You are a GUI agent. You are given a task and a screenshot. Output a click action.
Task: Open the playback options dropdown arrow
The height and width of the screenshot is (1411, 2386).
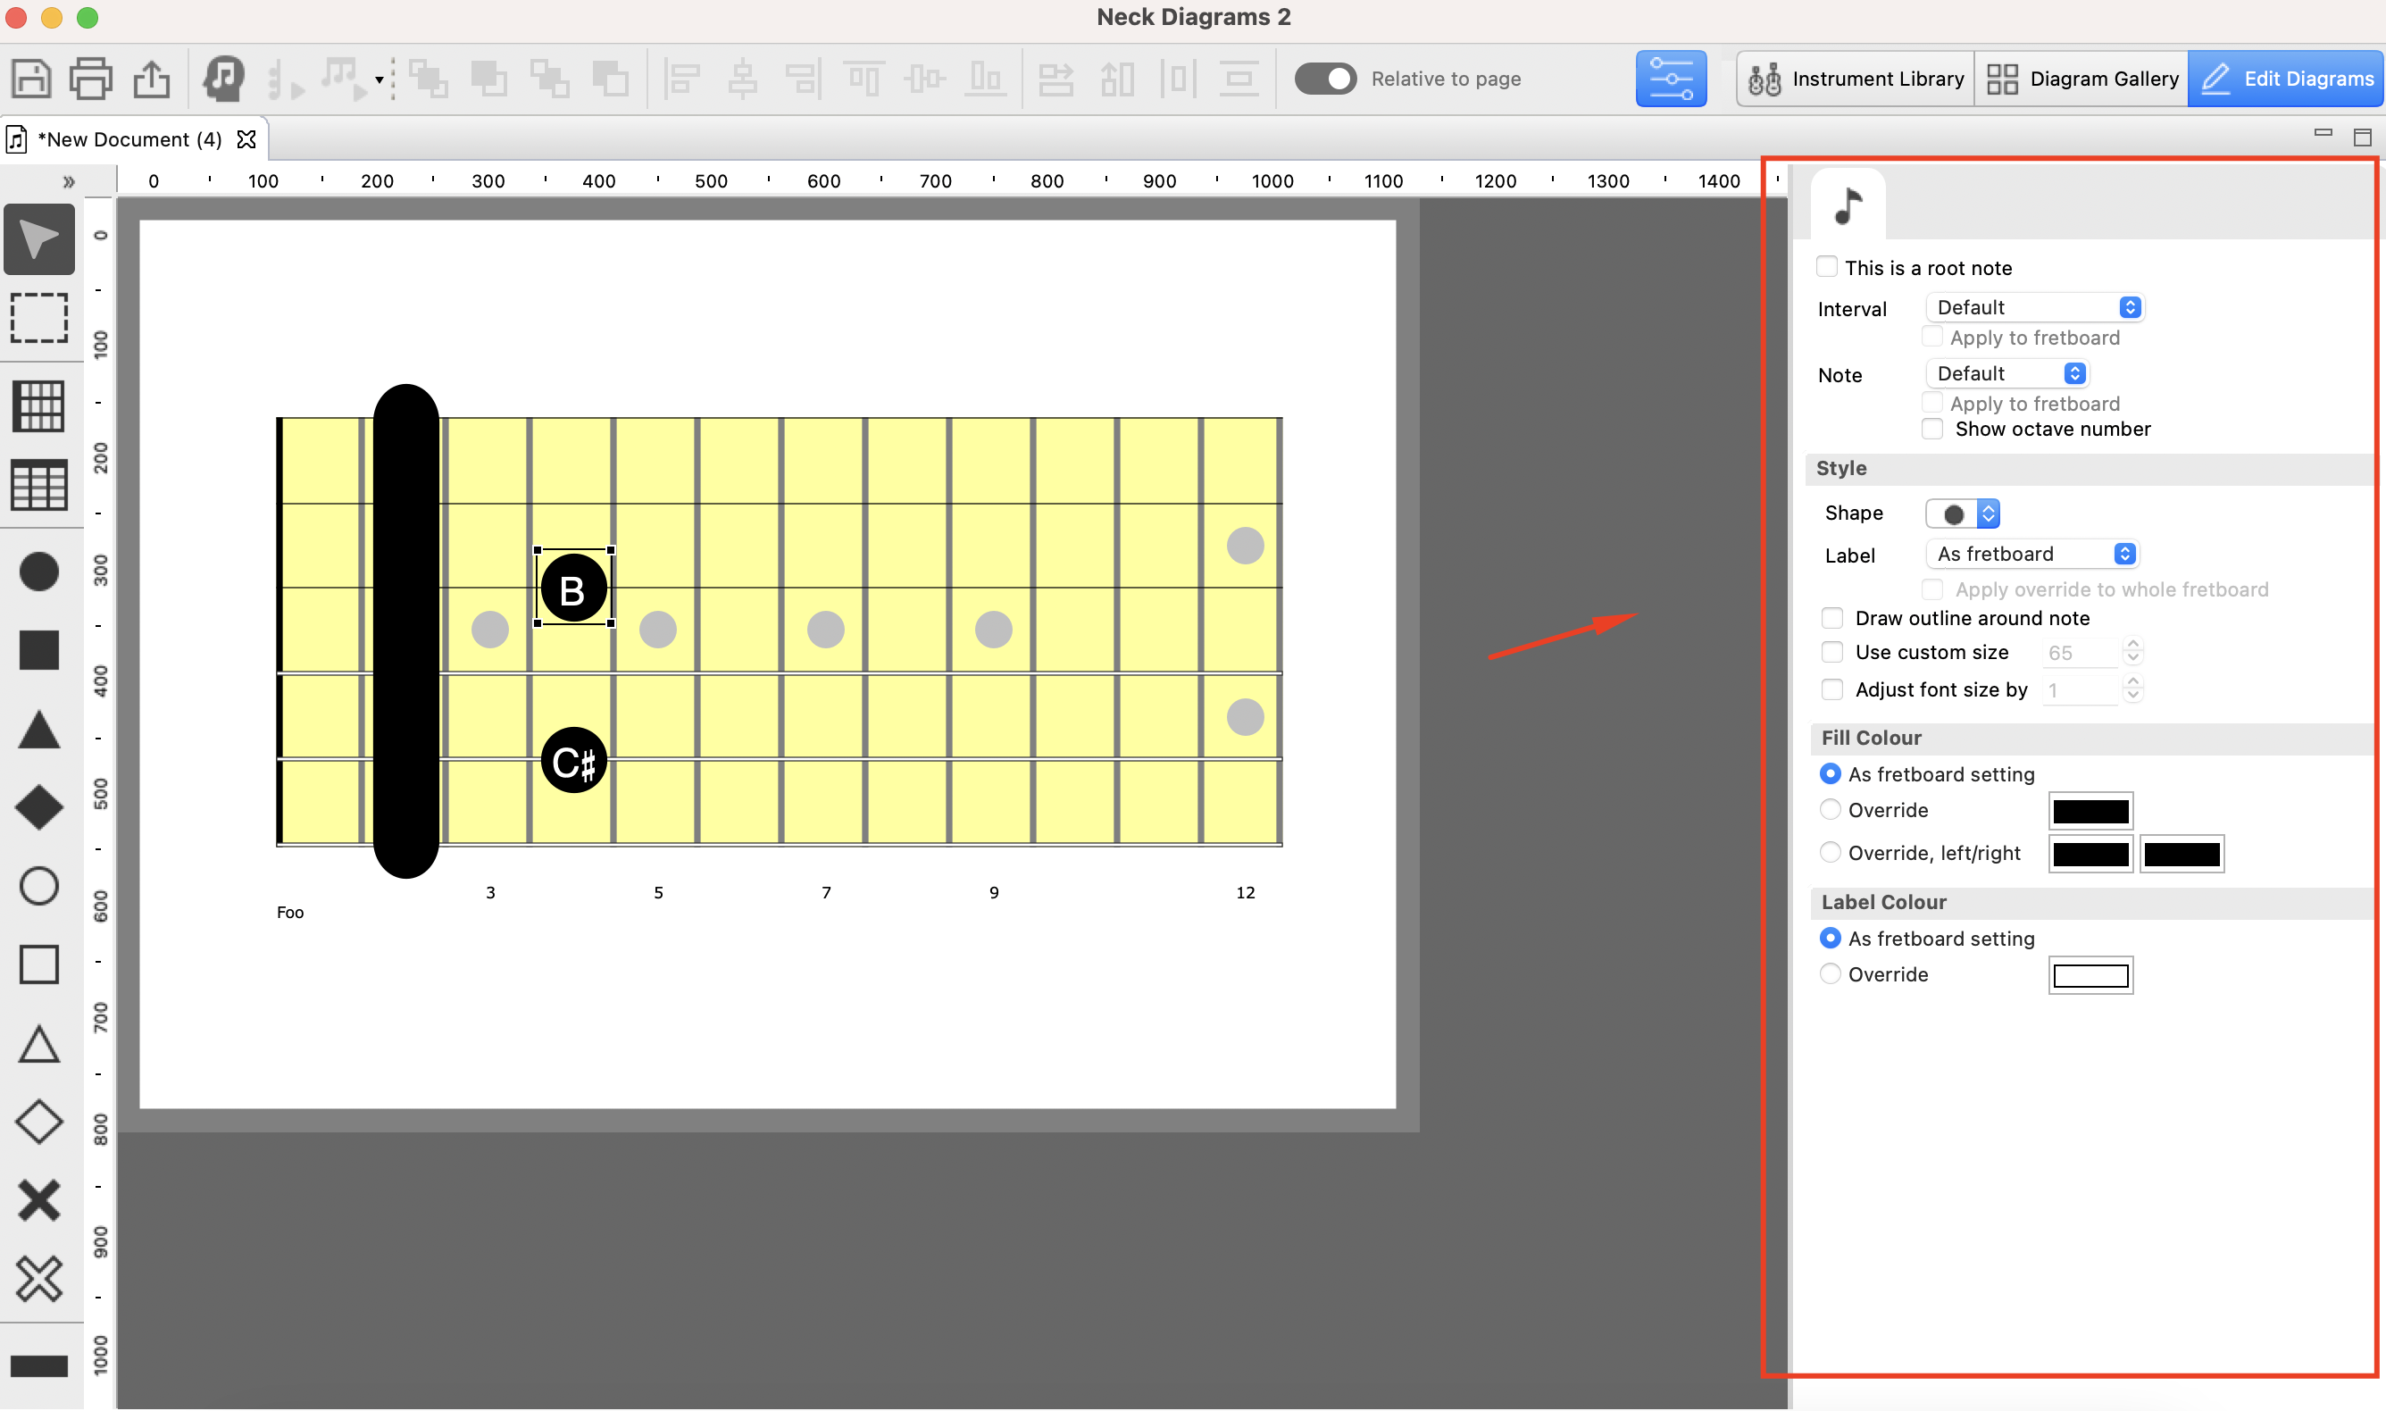tap(380, 79)
